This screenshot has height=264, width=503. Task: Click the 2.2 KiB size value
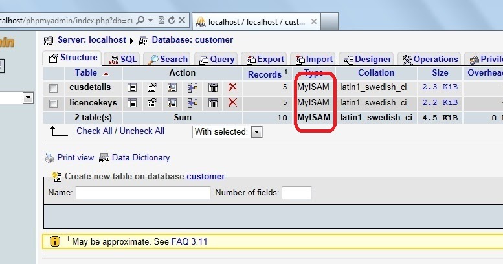coord(440,103)
